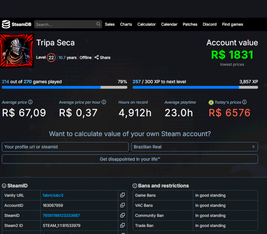Copy the Vanity URL value
This screenshot has width=267, height=234.
pyautogui.click(x=122, y=195)
